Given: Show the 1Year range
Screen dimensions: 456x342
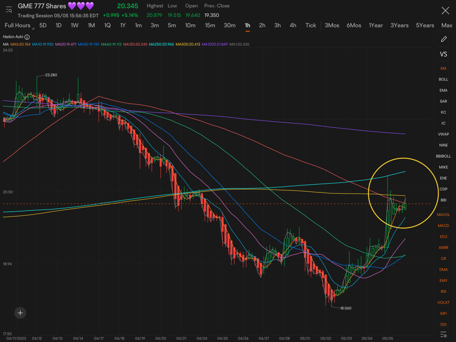Looking at the screenshot, I should pyautogui.click(x=376, y=25).
